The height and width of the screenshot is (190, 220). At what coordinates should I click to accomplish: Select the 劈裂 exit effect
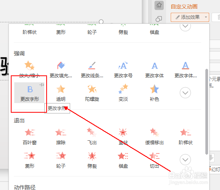pos(92,160)
